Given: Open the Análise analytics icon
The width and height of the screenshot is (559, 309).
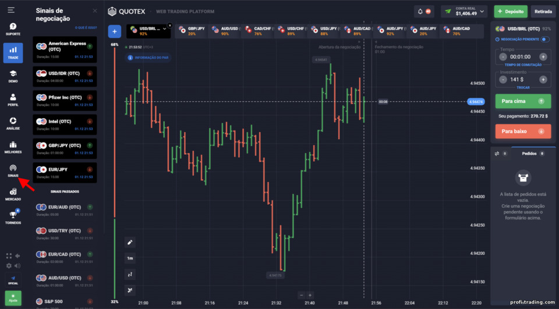Looking at the screenshot, I should pos(13,123).
